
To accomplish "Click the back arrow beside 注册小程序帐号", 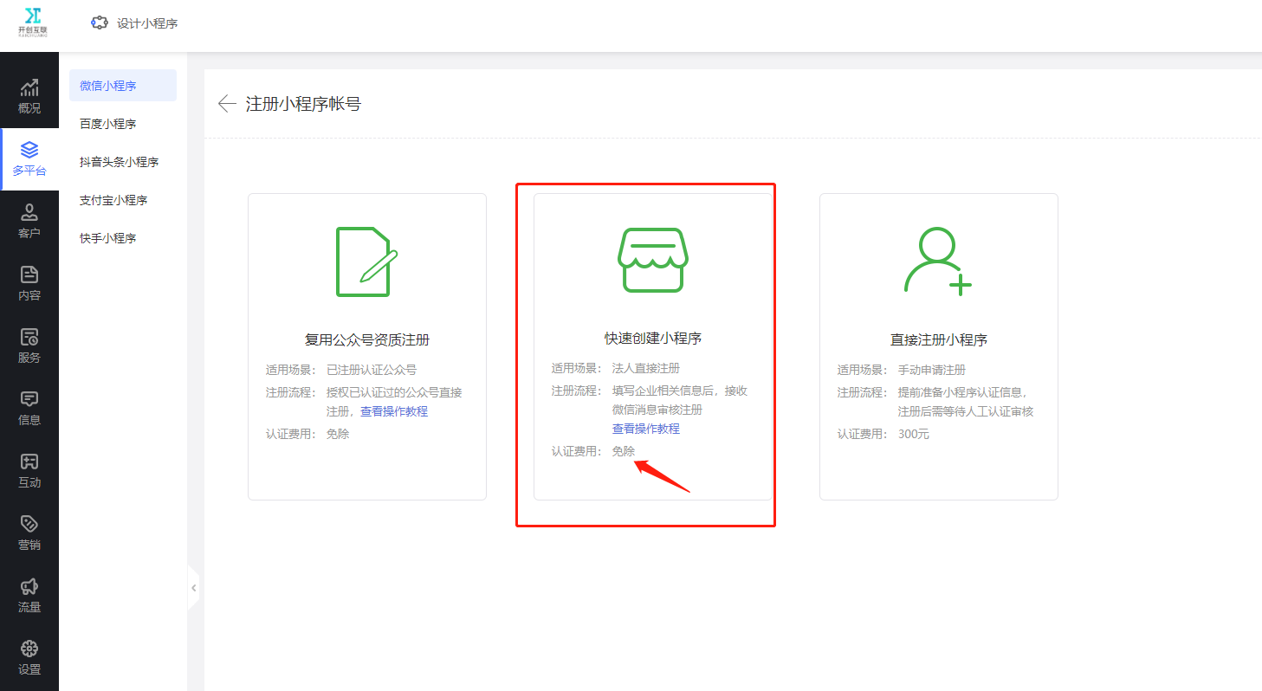I will [x=227, y=104].
